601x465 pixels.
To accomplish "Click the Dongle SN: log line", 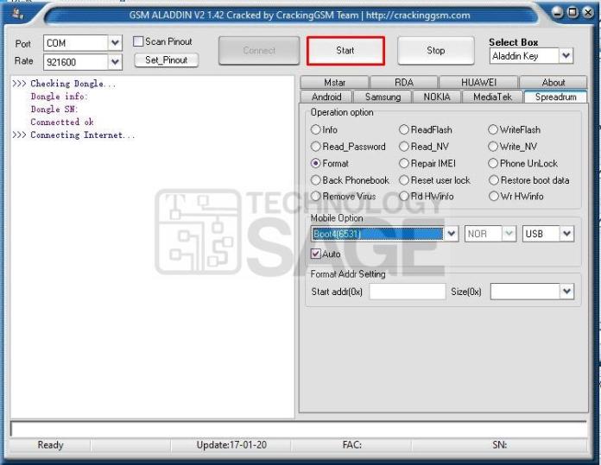I will pos(54,110).
